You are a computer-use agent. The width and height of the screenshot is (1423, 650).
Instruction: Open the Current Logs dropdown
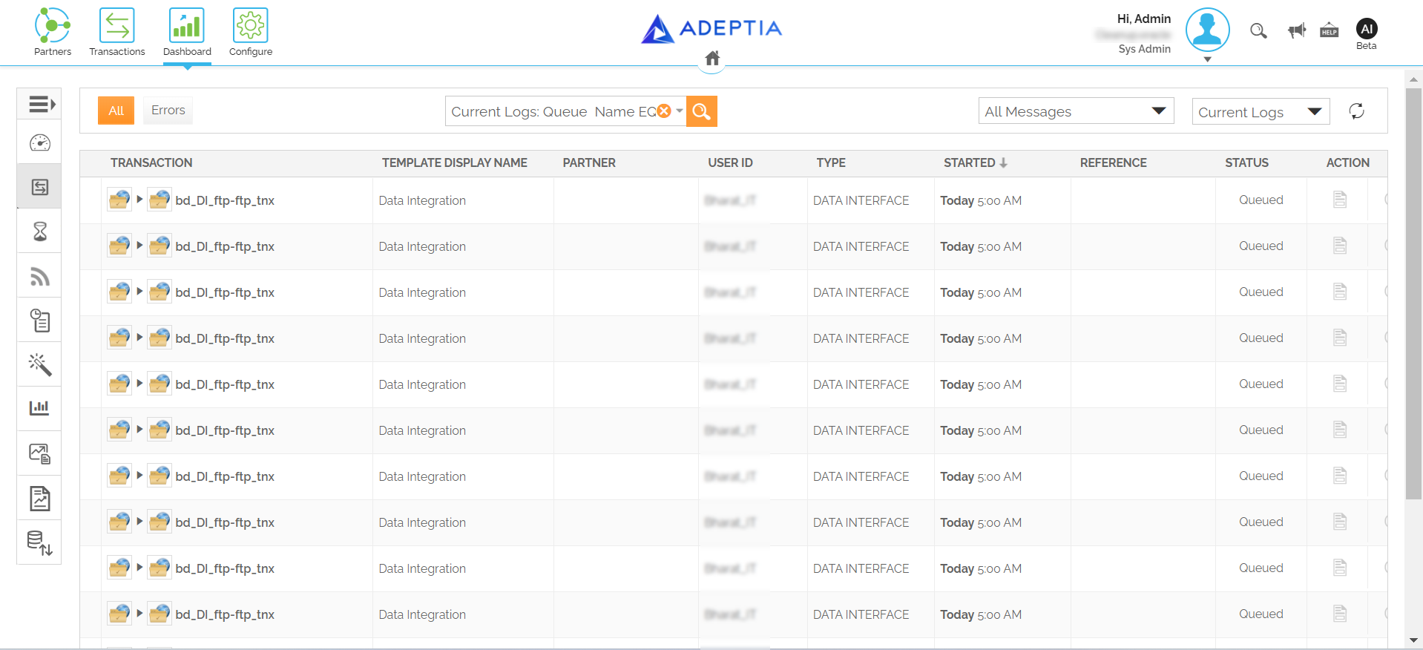click(x=1261, y=112)
